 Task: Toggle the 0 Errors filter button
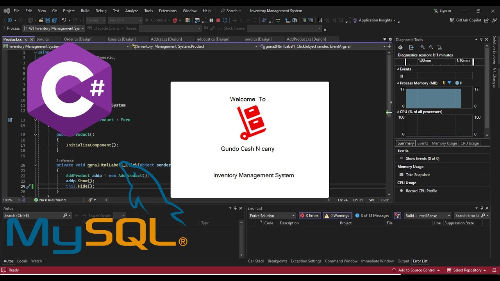pos(310,215)
